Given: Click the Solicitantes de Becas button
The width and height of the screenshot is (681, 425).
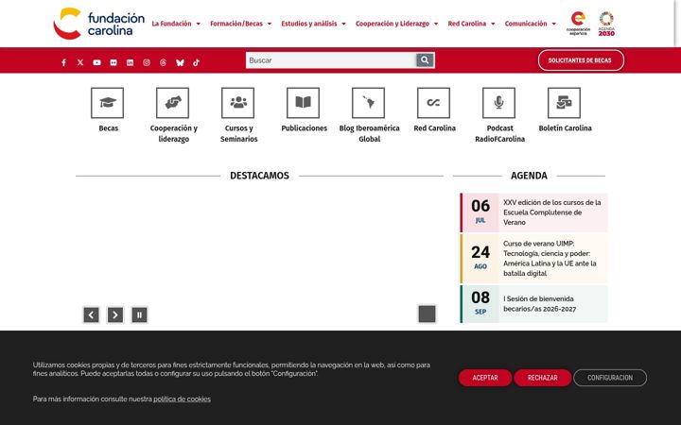Looking at the screenshot, I should click(581, 60).
